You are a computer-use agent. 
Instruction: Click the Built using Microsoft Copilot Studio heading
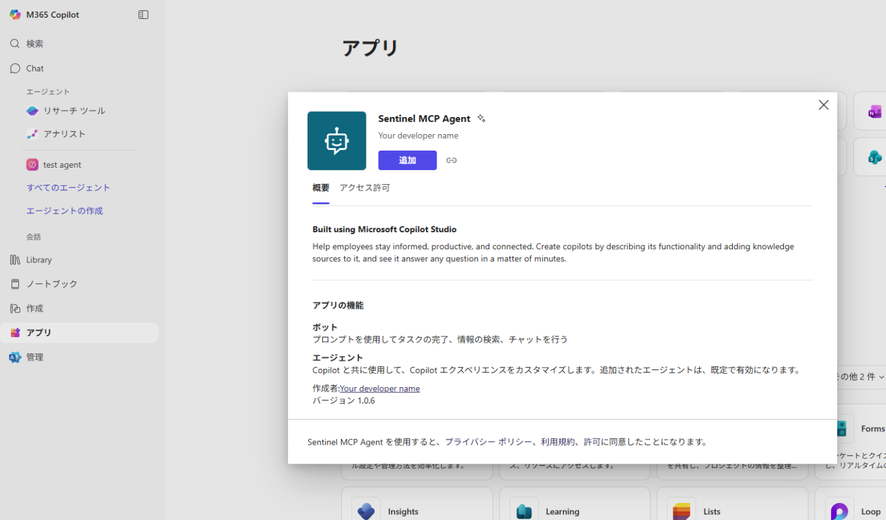click(x=385, y=230)
